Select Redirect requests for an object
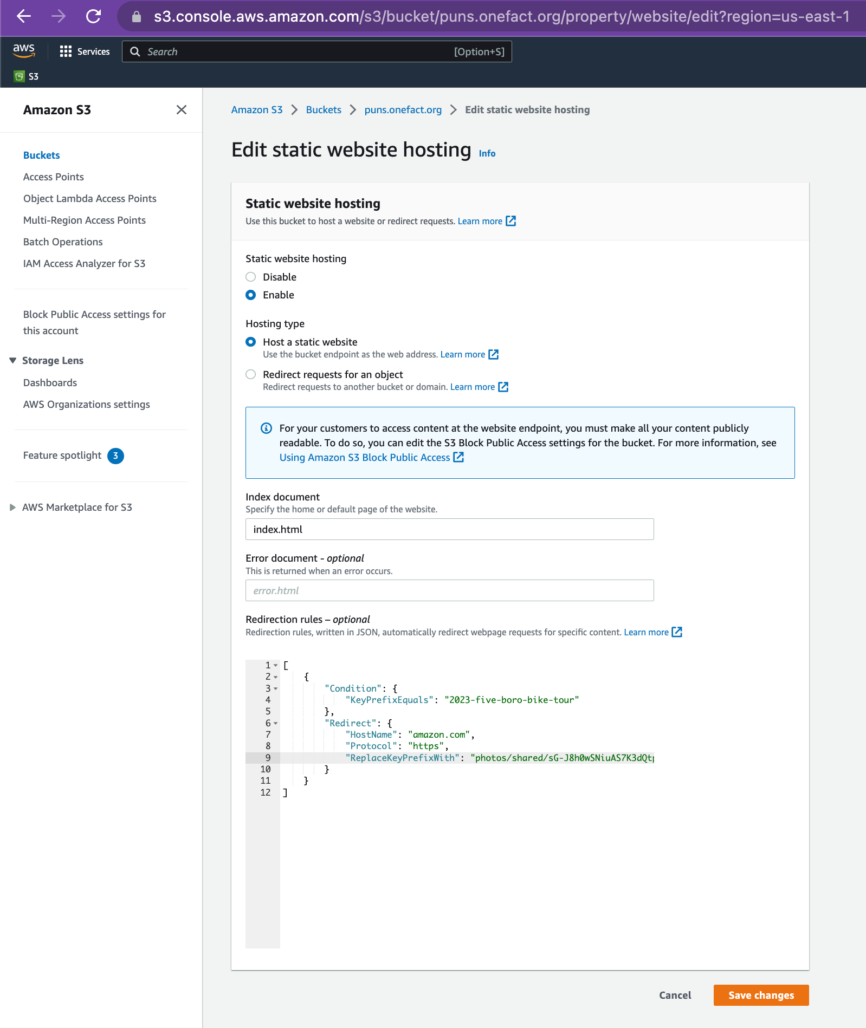 click(x=250, y=374)
